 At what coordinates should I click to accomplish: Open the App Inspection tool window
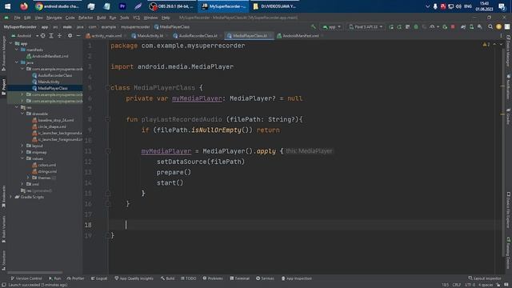pos(297,278)
